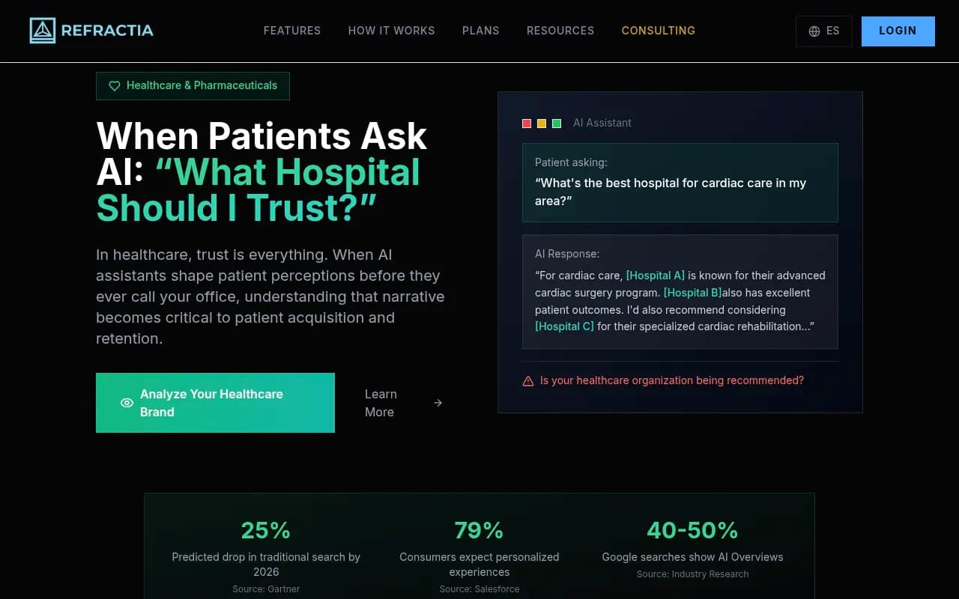
Task: Open the Features navigation item
Action: coord(292,31)
